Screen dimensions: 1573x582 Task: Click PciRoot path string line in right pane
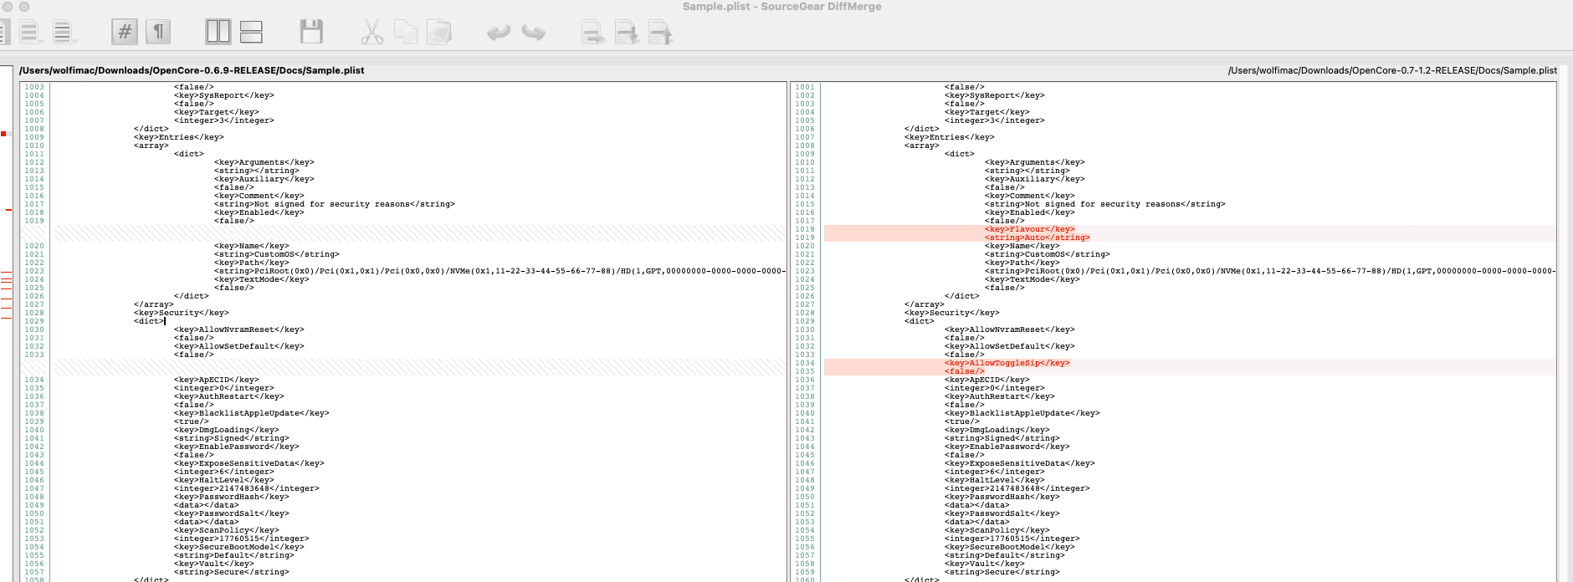(1270, 271)
